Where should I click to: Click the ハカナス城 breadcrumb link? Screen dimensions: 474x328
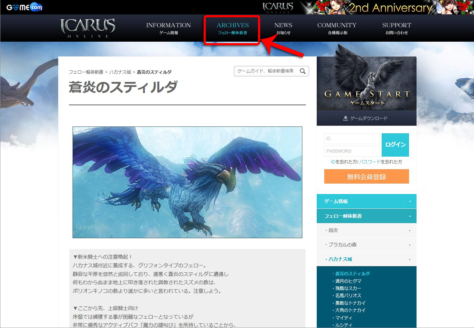pyautogui.click(x=120, y=72)
